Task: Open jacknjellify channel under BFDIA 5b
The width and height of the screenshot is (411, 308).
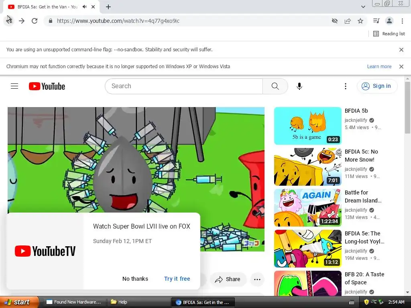Action: coord(356,120)
